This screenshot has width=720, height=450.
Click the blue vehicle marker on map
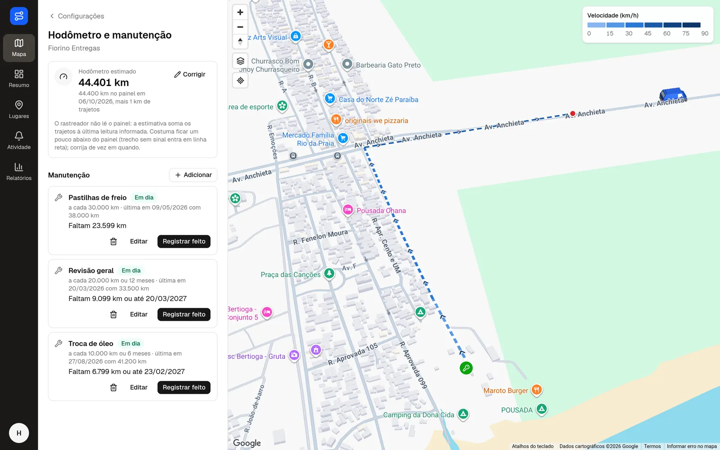coord(673,94)
